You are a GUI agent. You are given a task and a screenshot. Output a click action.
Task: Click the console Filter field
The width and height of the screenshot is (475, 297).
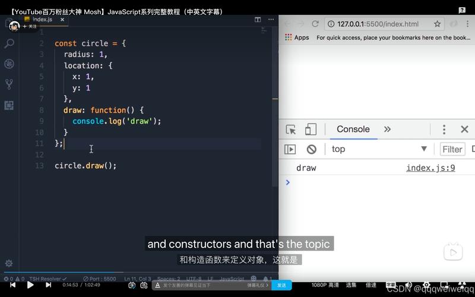(452, 150)
